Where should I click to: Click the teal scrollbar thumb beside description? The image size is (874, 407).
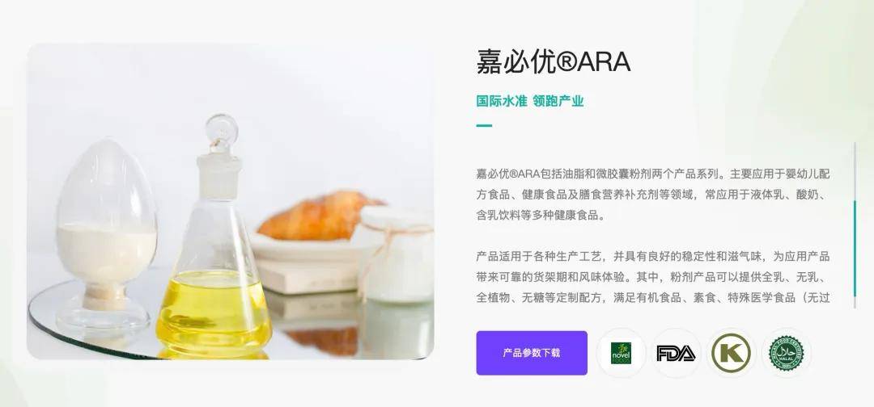click(855, 249)
